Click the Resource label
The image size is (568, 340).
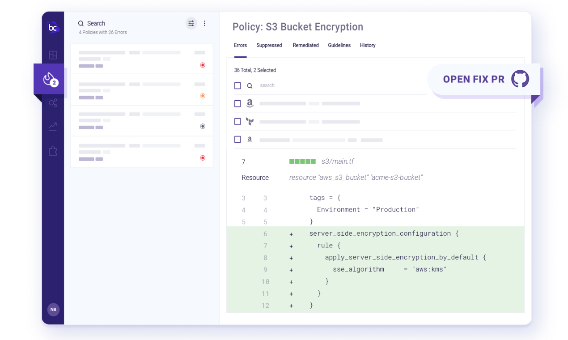(255, 178)
